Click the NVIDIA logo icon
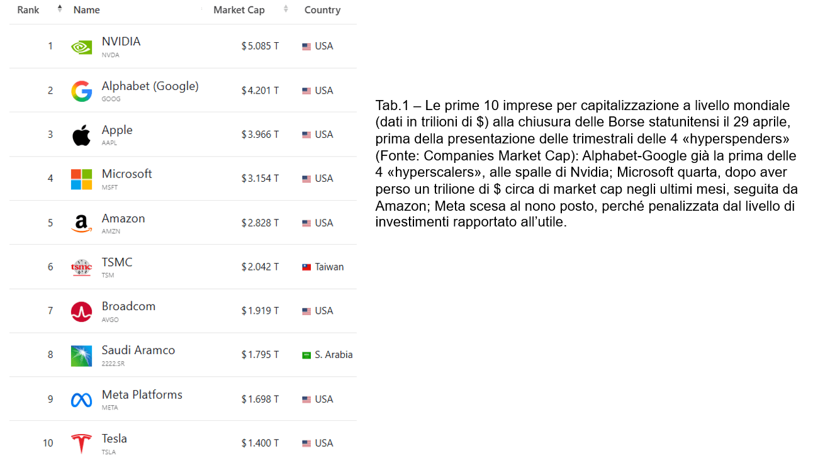 81,47
